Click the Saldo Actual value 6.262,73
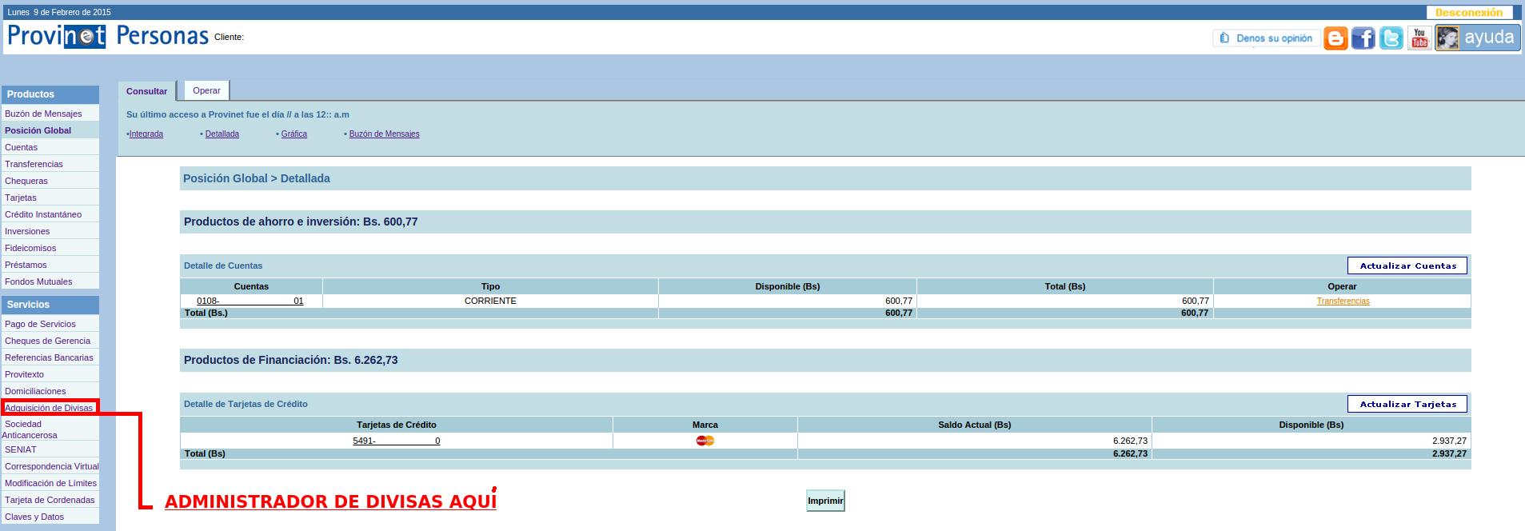This screenshot has height=531, width=1525. coord(1130,441)
